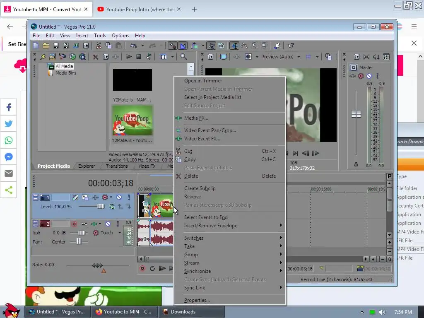Create a new project via the toolbar icon
This screenshot has width=424, height=318.
pyautogui.click(x=36, y=46)
